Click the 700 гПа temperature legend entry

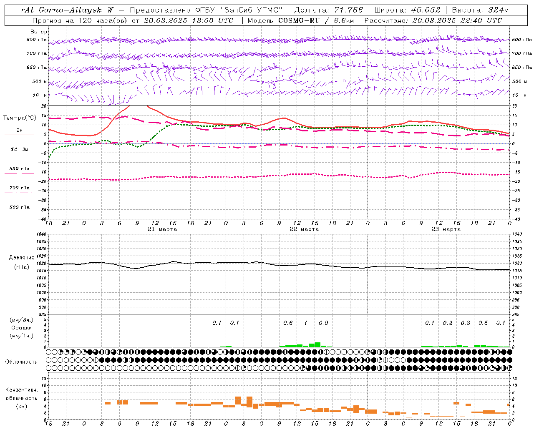pyautogui.click(x=20, y=188)
